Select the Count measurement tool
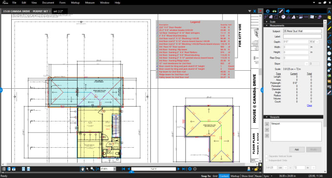This screenshot has width=332, height=178. point(306,17)
